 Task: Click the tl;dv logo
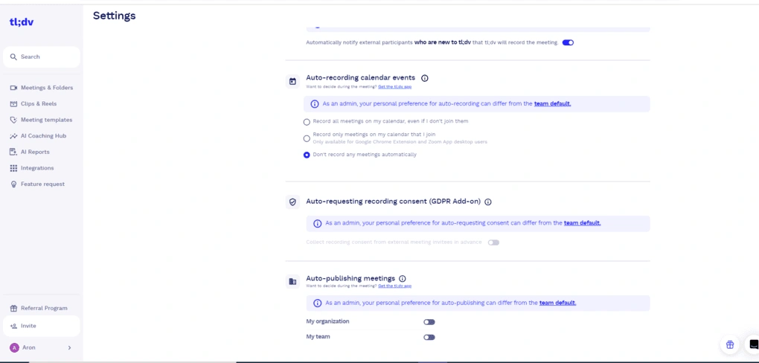(x=22, y=22)
